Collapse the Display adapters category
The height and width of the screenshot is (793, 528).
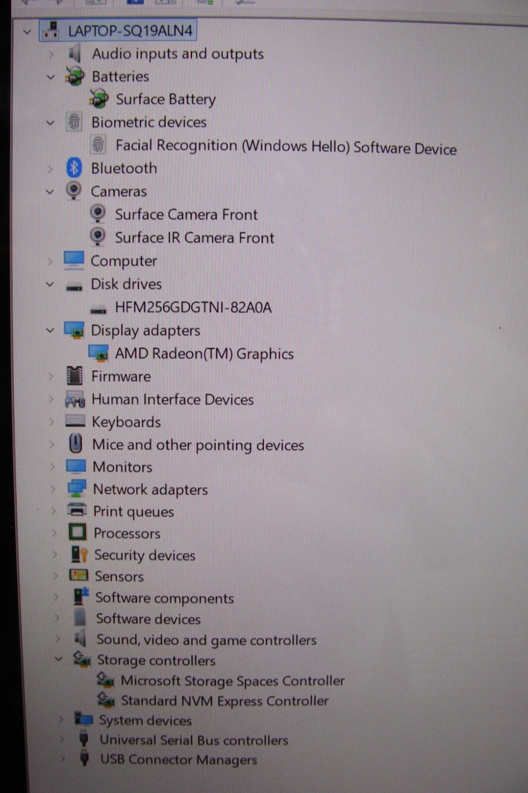(50, 330)
